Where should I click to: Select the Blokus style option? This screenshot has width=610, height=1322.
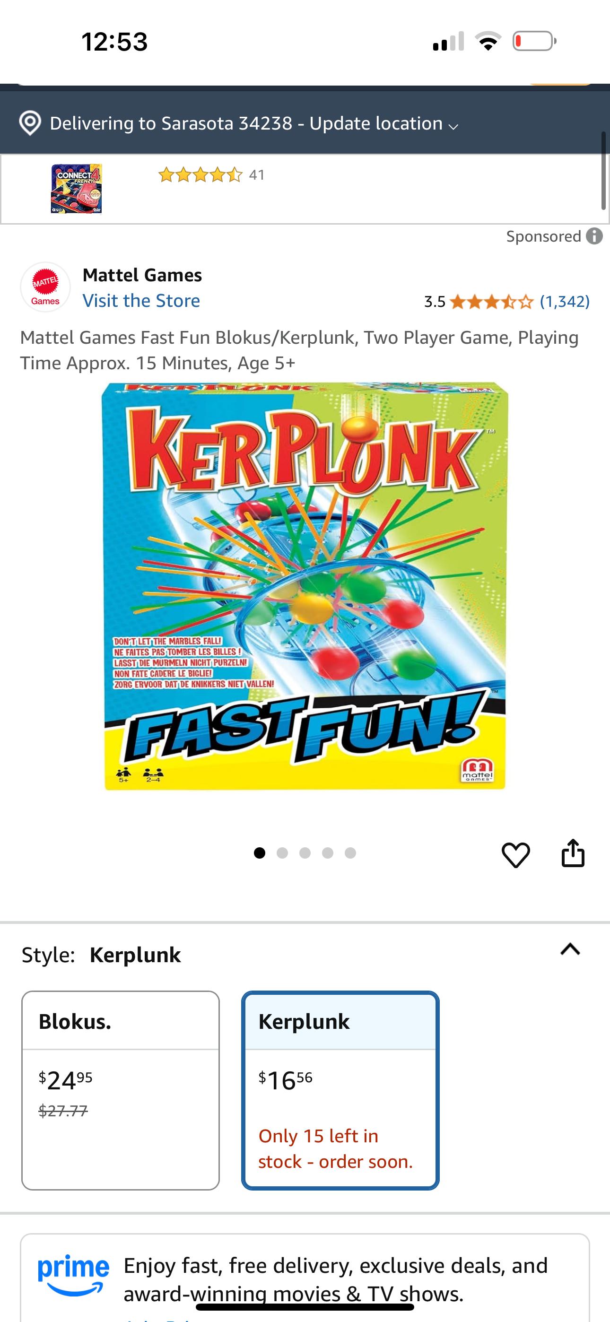pyautogui.click(x=121, y=1090)
